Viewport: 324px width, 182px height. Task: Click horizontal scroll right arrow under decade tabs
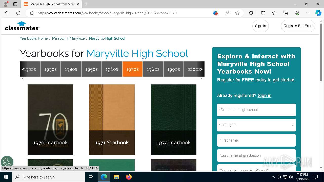pos(201,79)
